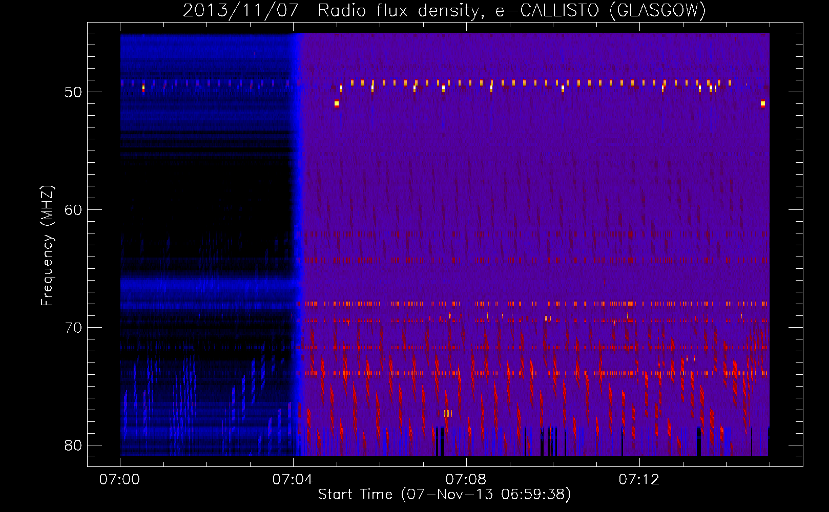Screen dimensions: 829x512
Task: Click the 07:04 time tick label
Action: coord(293,480)
